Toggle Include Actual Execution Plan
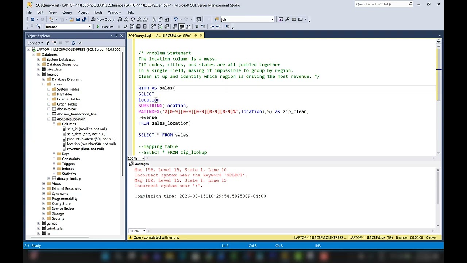The width and height of the screenshot is (467, 263). point(153,27)
